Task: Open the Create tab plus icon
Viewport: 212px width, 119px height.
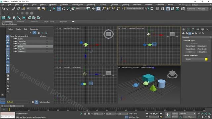Action: pyautogui.click(x=184, y=29)
